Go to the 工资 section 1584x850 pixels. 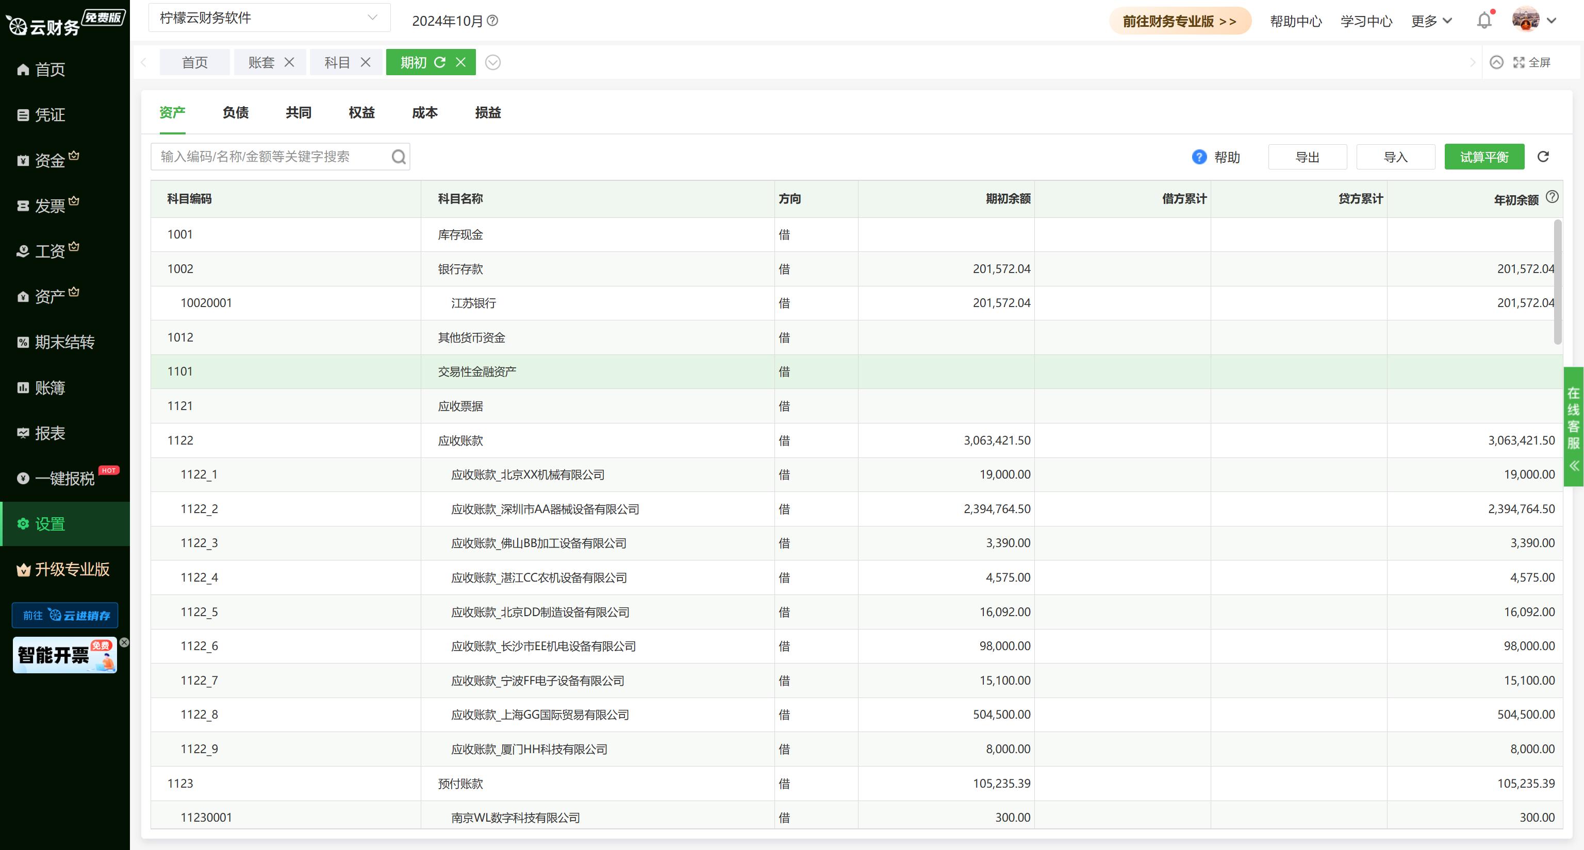pyautogui.click(x=49, y=250)
